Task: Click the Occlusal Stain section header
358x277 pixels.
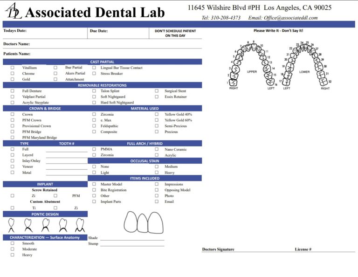Action: pyautogui.click(x=145, y=161)
